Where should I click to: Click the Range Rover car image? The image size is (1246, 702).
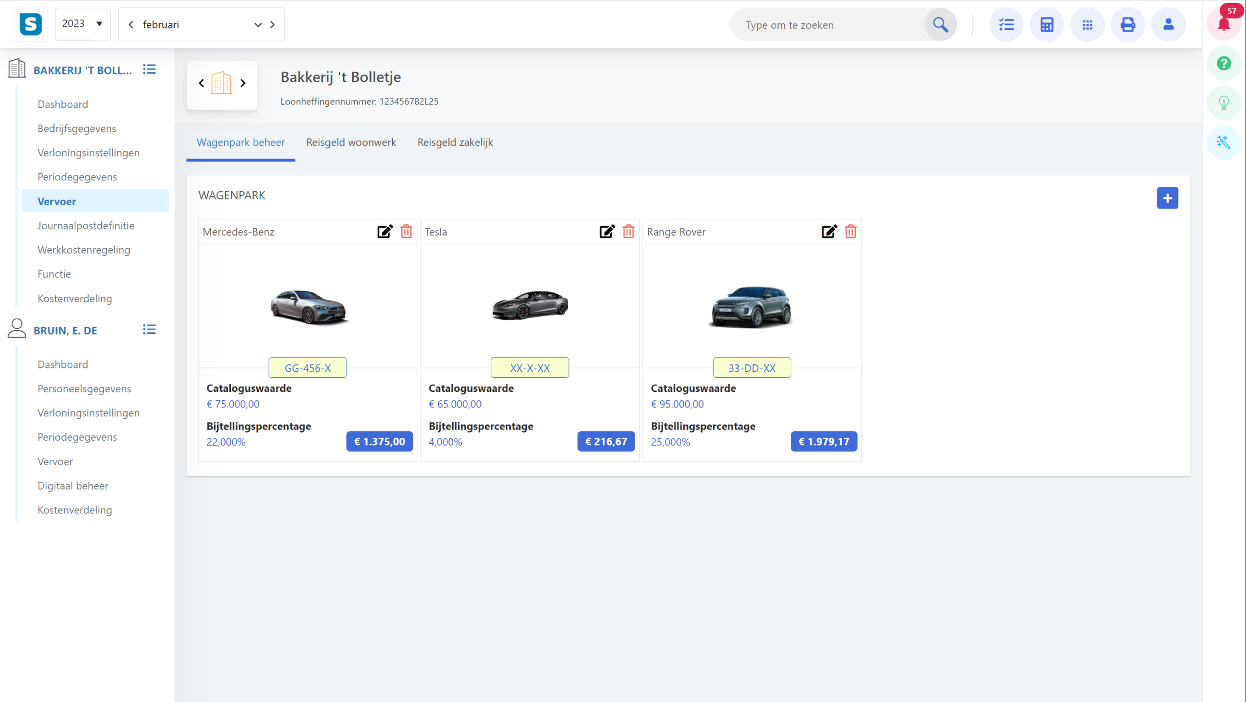point(752,306)
